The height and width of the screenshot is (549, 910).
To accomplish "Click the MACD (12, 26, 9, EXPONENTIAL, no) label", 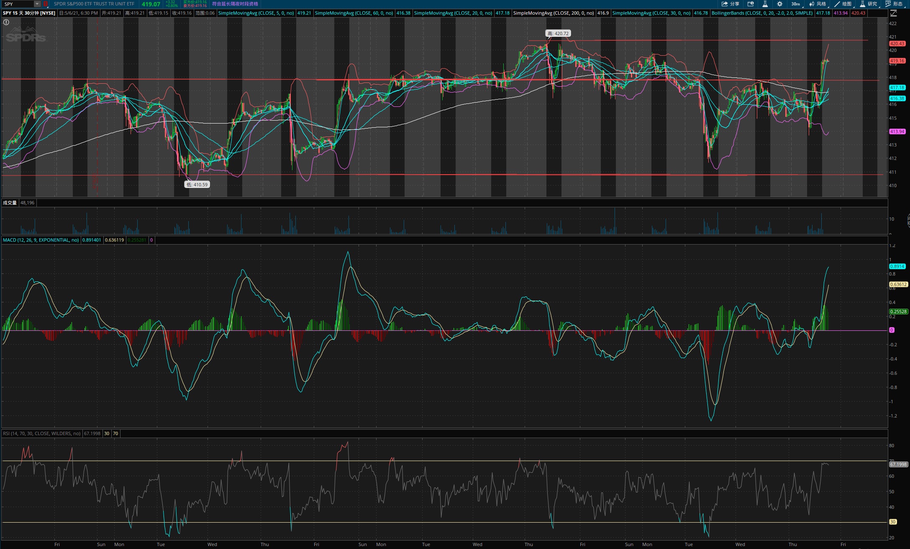I will pyautogui.click(x=41, y=240).
